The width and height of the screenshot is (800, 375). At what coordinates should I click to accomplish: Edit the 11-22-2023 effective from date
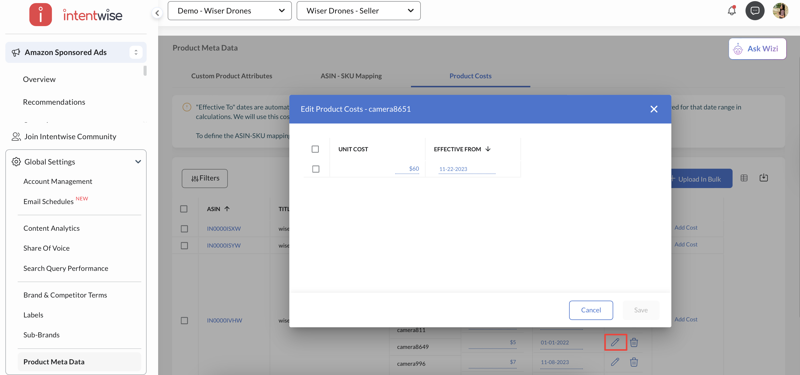pyautogui.click(x=453, y=169)
